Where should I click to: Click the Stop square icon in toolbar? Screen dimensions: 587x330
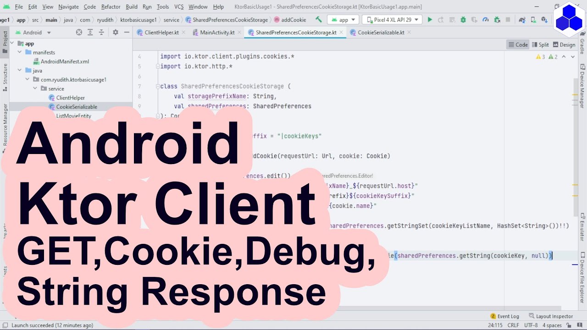[x=508, y=20]
